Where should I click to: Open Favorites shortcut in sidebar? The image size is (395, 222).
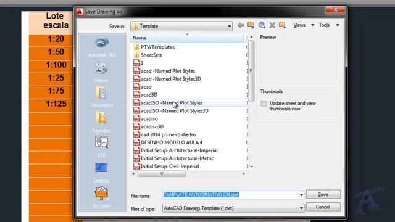(x=101, y=122)
